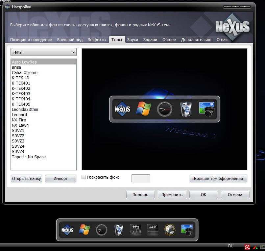Cancel with the Отмена button

235,195
